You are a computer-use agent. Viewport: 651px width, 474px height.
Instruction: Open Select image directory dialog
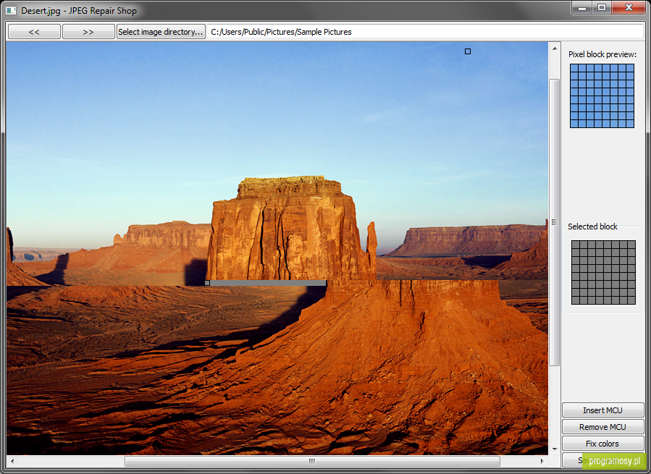(x=161, y=32)
